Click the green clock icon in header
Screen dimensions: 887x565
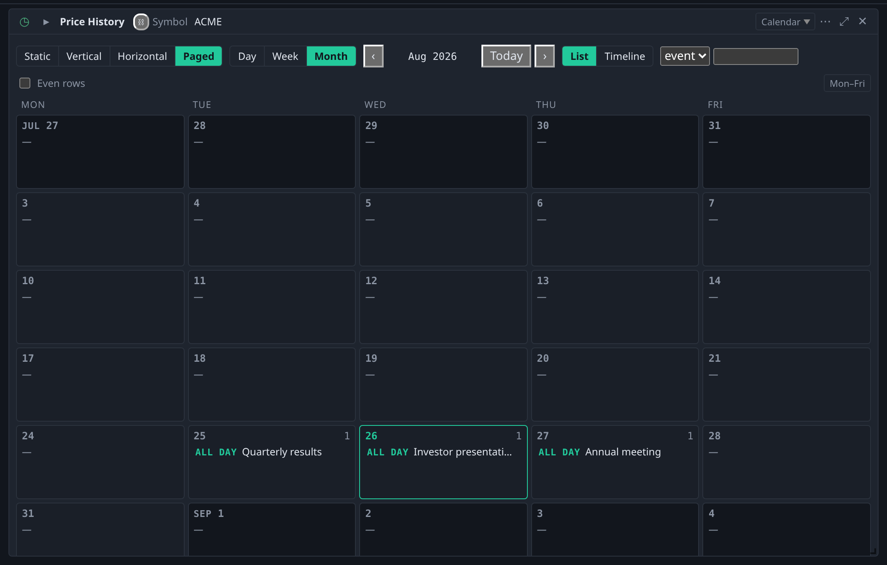[x=24, y=22]
